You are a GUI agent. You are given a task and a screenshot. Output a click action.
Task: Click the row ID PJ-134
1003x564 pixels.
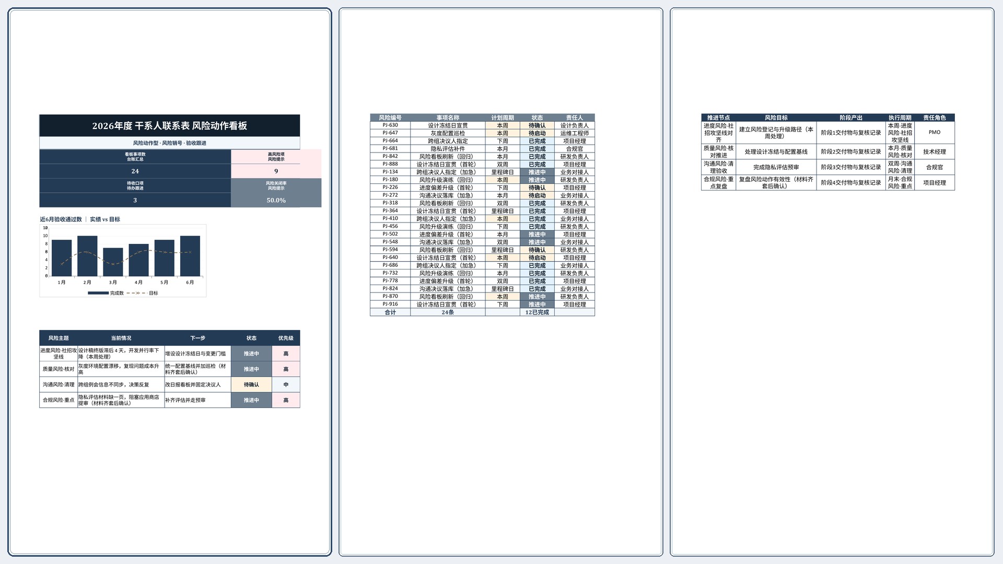click(390, 172)
